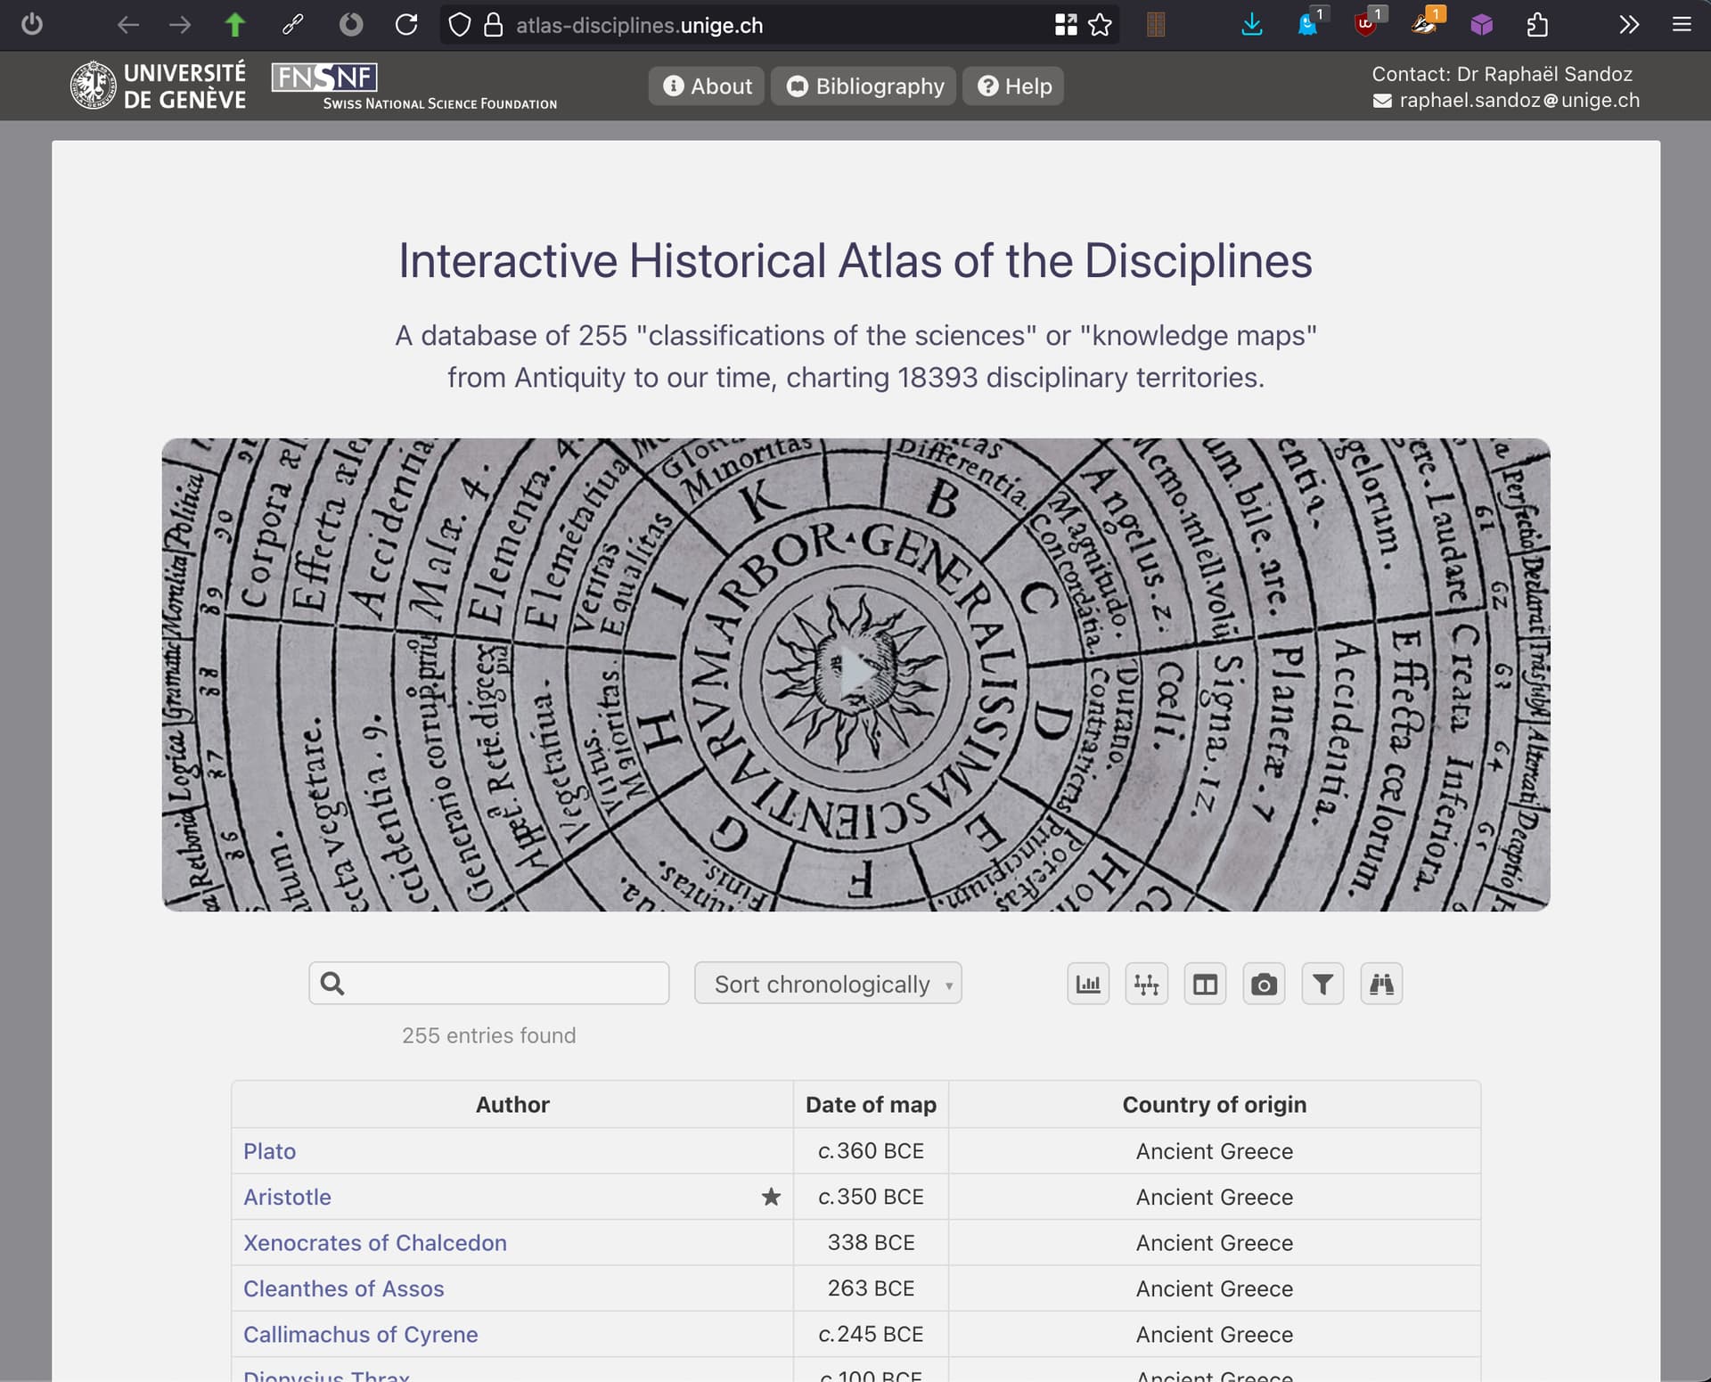Screen dimensions: 1711x1382
Task: Click the FNSNF Swiss National Science Foundation logo
Action: [413, 86]
